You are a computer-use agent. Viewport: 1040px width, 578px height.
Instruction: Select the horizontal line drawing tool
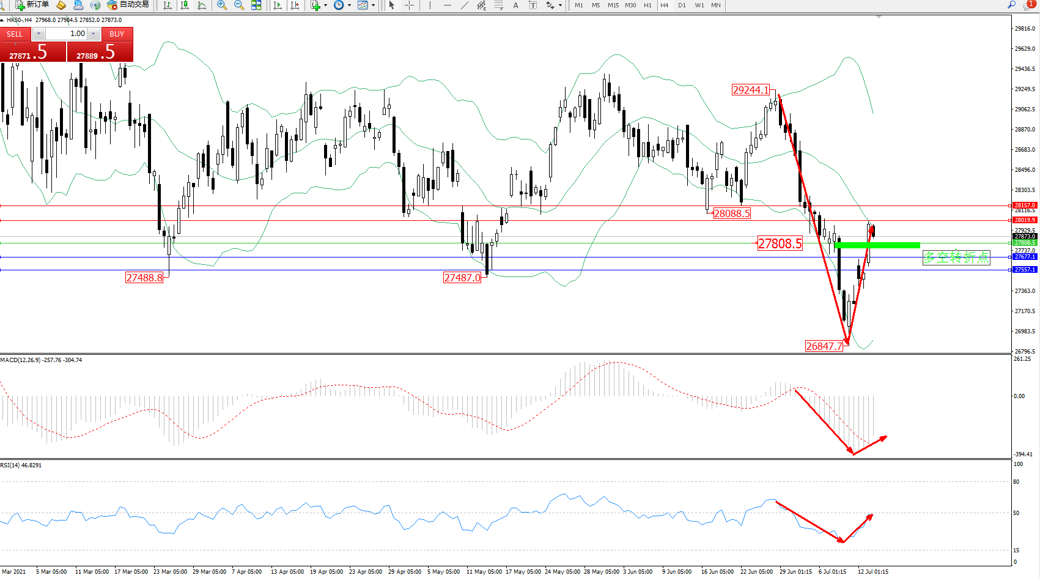pyautogui.click(x=448, y=5)
